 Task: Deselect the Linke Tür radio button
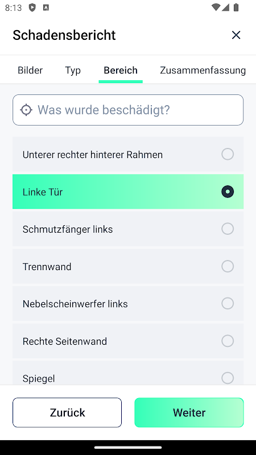(x=228, y=192)
